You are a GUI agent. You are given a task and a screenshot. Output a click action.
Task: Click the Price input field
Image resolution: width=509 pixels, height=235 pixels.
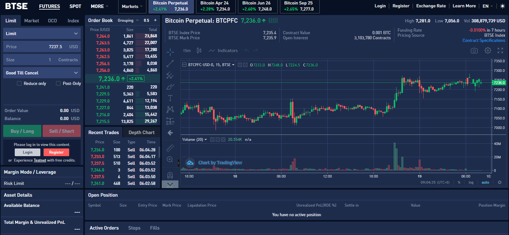[x=42, y=47]
